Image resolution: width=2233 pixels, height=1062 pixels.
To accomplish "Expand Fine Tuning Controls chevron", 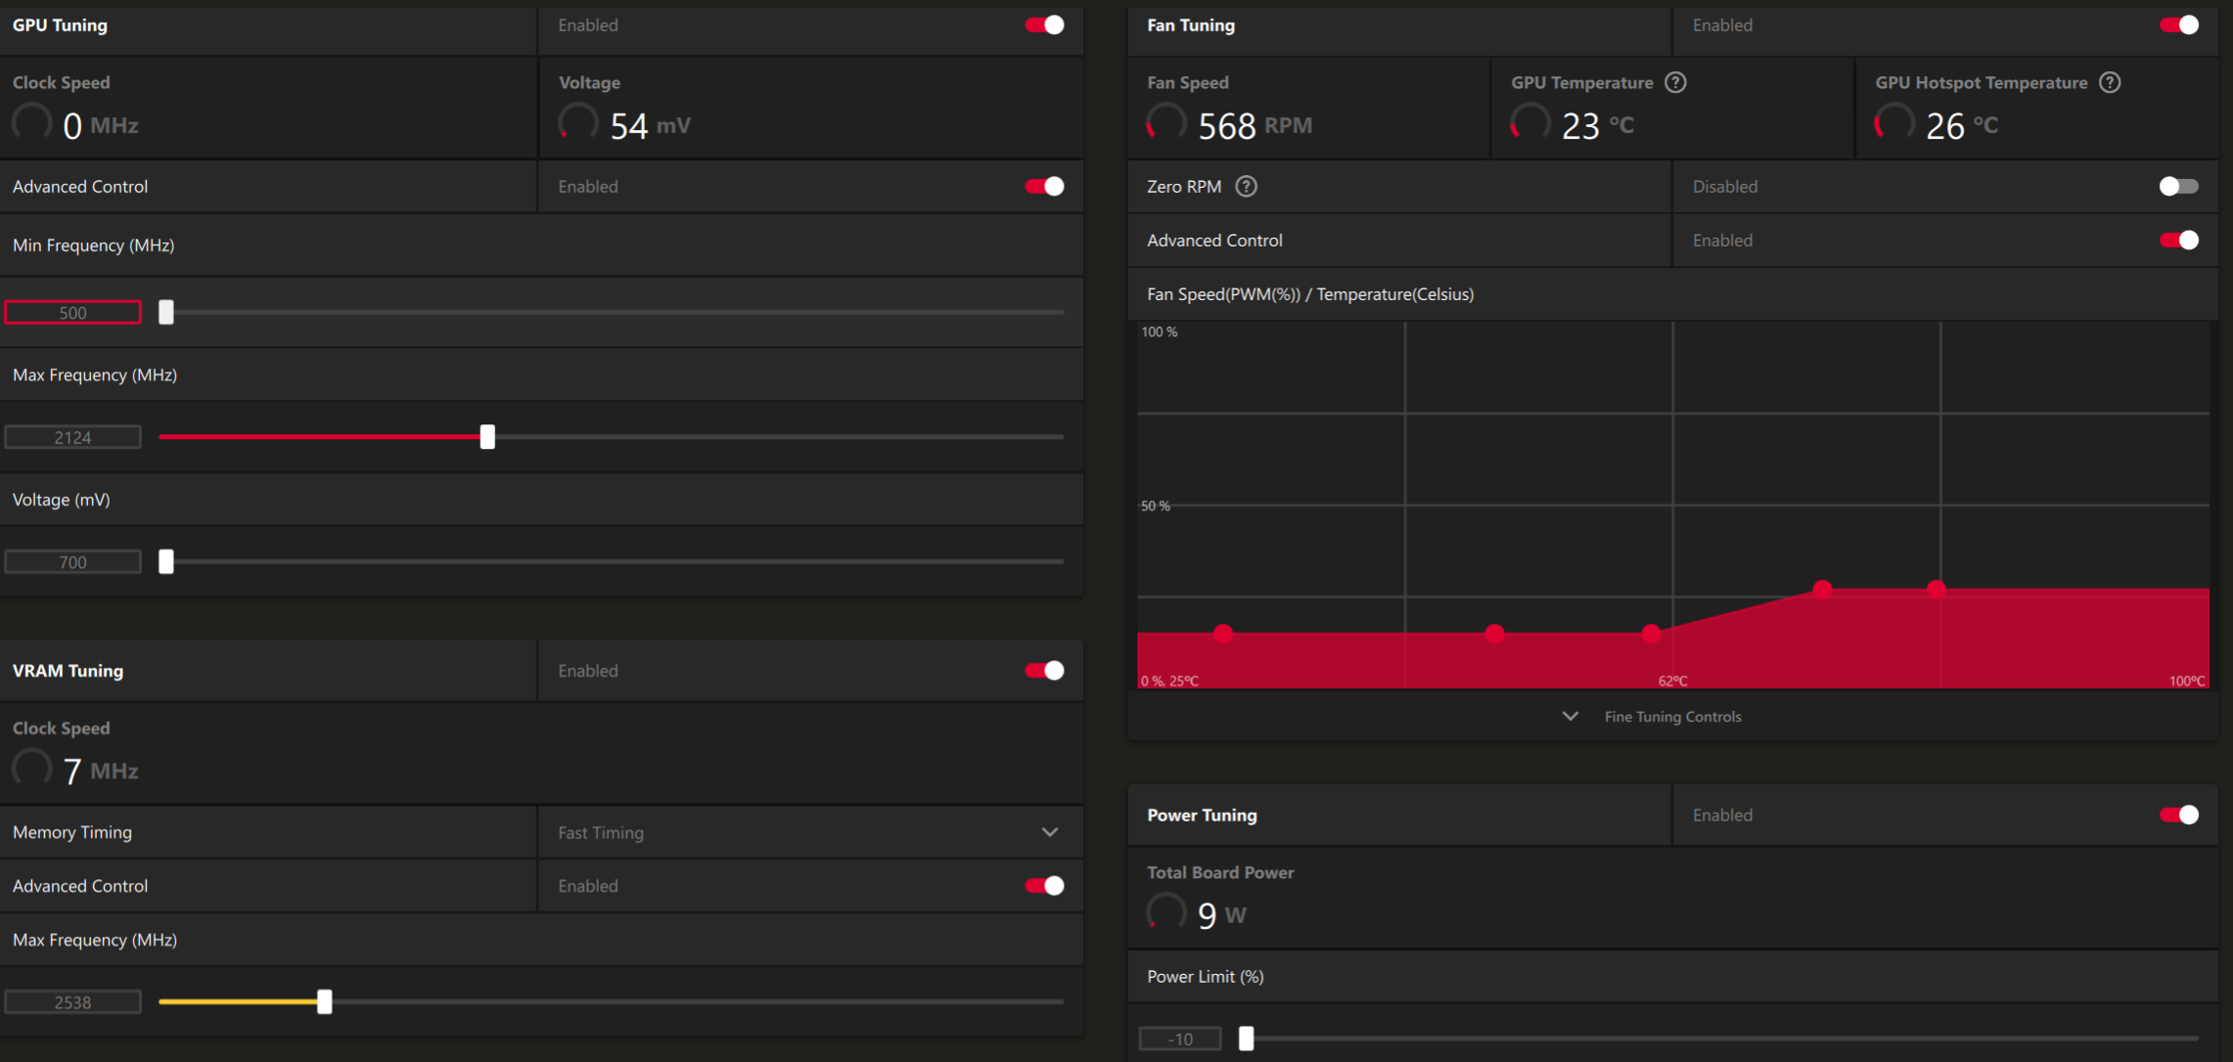I will (1570, 717).
